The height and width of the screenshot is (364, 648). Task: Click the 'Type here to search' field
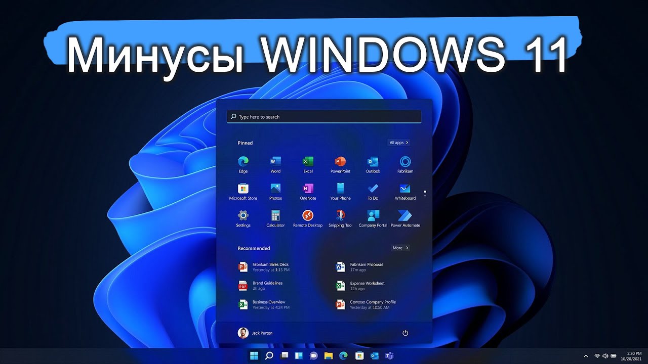[324, 117]
